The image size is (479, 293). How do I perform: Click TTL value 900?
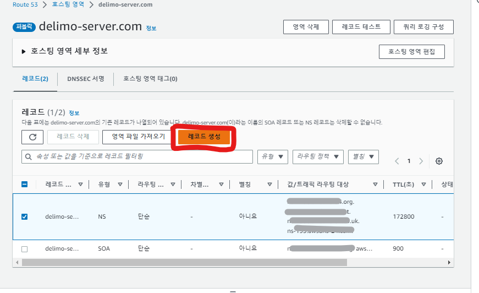[x=398, y=248]
